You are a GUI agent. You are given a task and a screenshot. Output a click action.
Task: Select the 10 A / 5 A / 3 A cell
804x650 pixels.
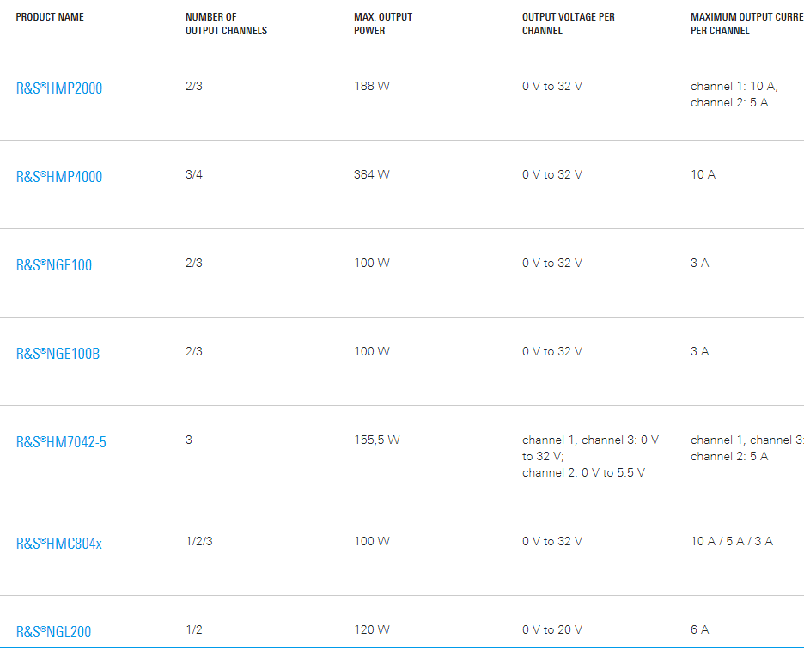[732, 541]
